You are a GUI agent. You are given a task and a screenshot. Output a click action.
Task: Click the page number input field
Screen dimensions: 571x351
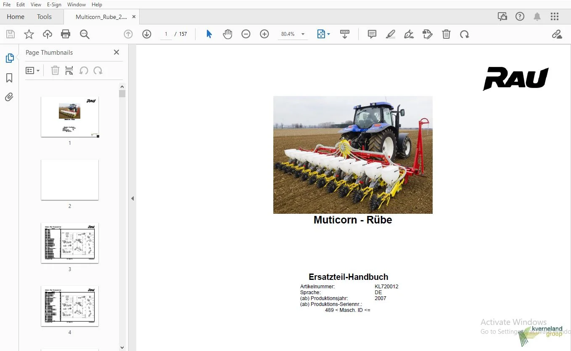pos(166,34)
